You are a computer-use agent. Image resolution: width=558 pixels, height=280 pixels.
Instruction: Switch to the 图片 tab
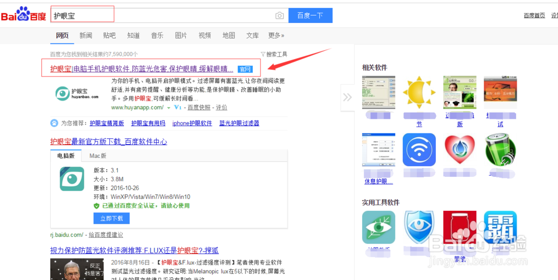(x=181, y=36)
